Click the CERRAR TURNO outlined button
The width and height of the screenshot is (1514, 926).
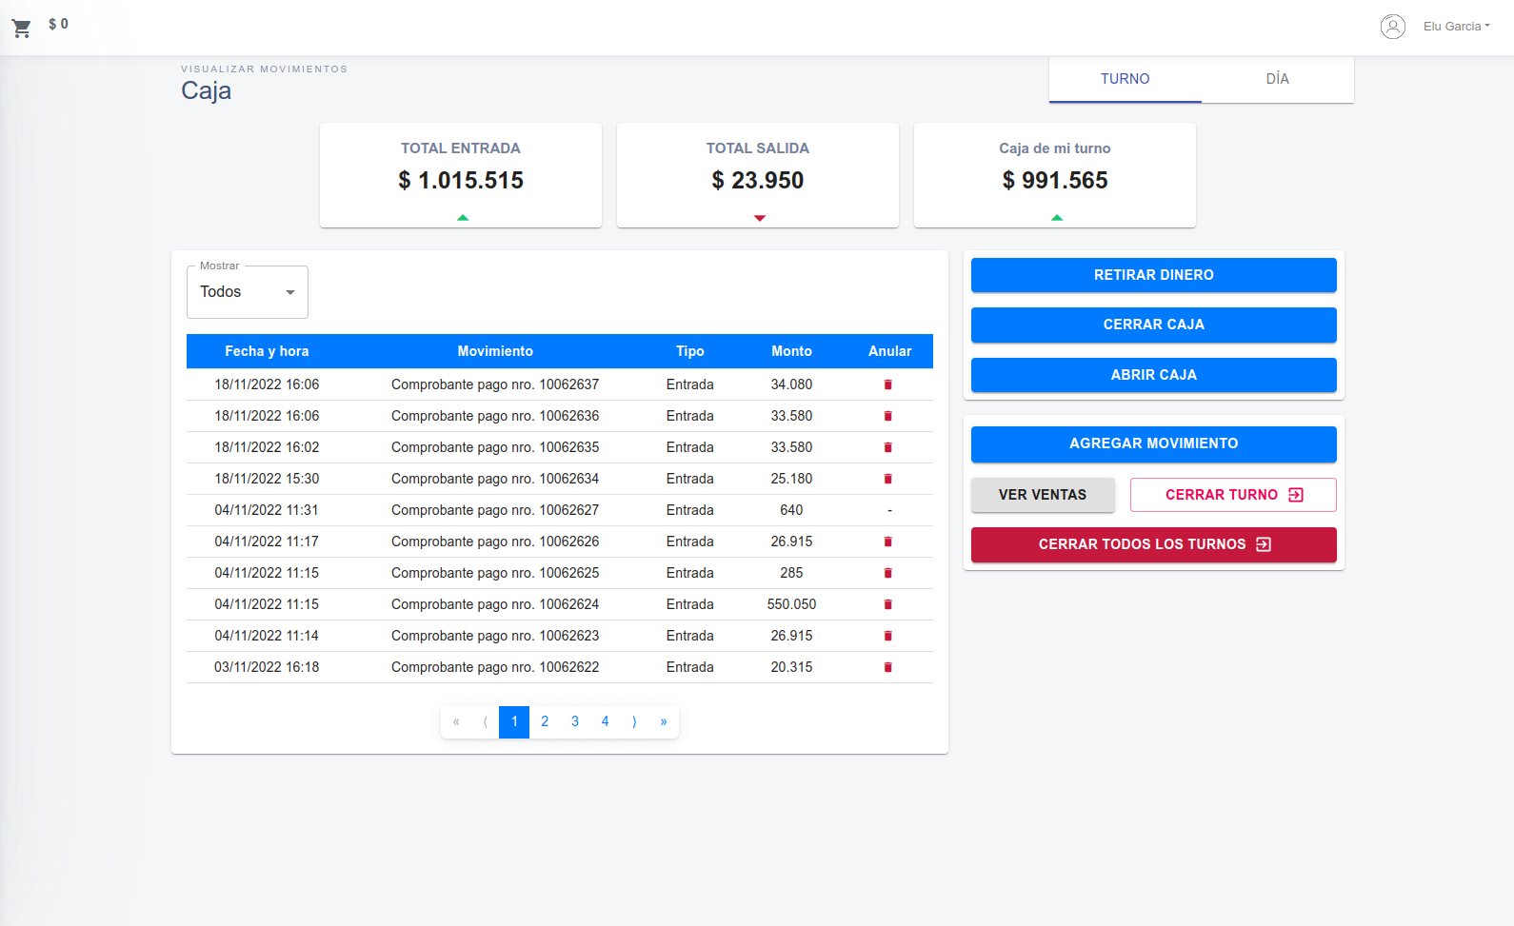click(x=1232, y=495)
